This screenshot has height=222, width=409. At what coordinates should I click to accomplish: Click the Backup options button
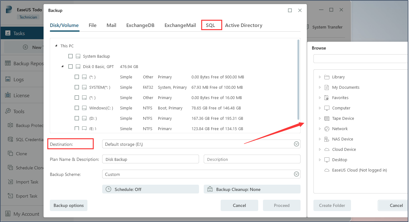coord(69,205)
